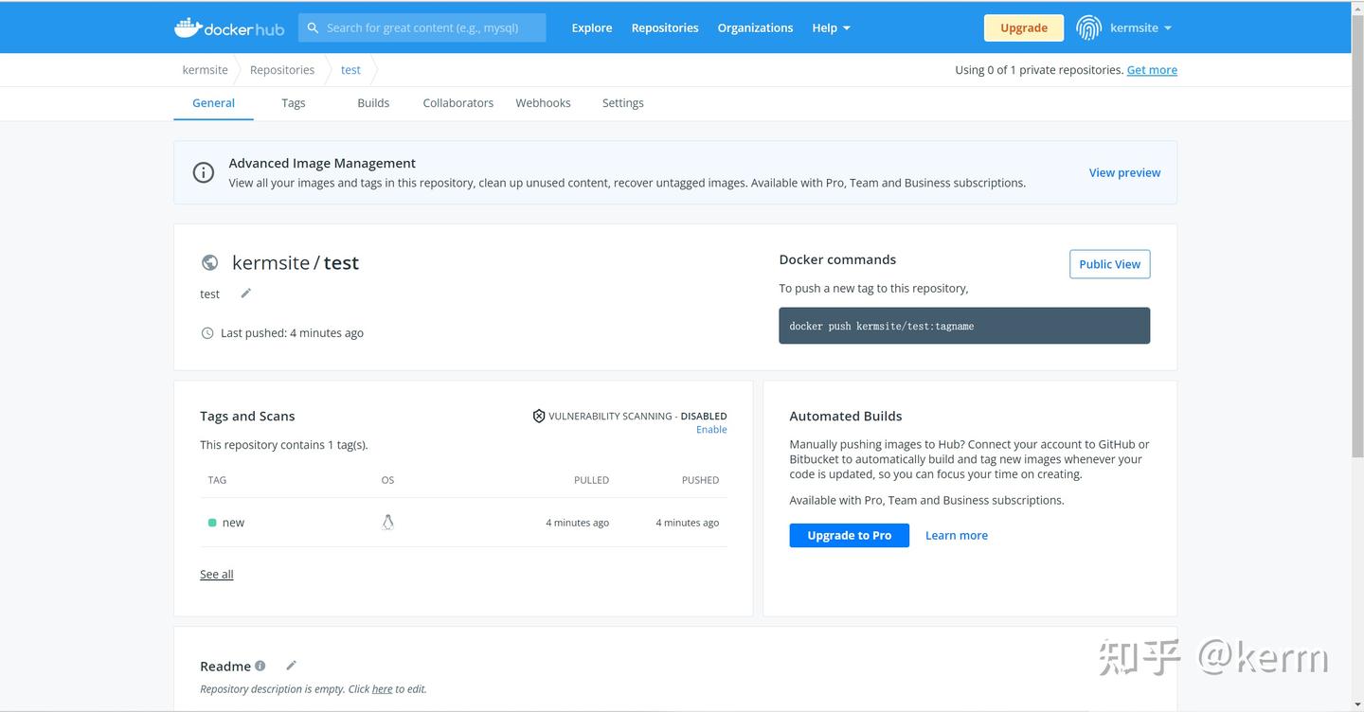
Task: Click the Automated Builds heading
Action: coord(845,416)
